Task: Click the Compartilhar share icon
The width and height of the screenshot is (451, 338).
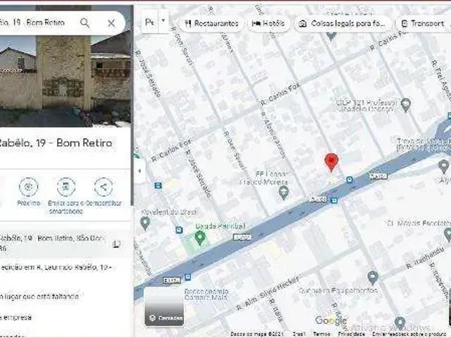Action: [103, 187]
